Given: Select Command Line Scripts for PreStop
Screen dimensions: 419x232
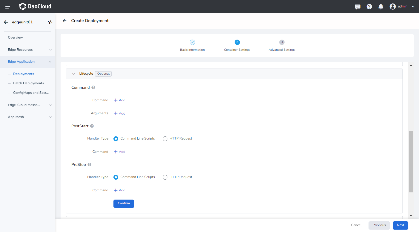Looking at the screenshot, I should (x=116, y=177).
